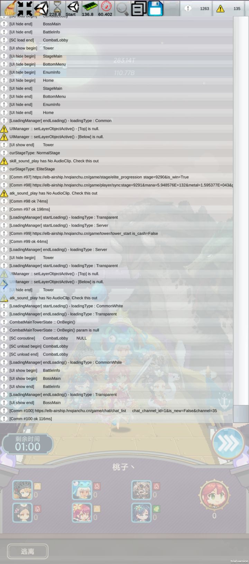
Task: Select log 'curStageType: NormalStage'
Action: click(x=117, y=153)
